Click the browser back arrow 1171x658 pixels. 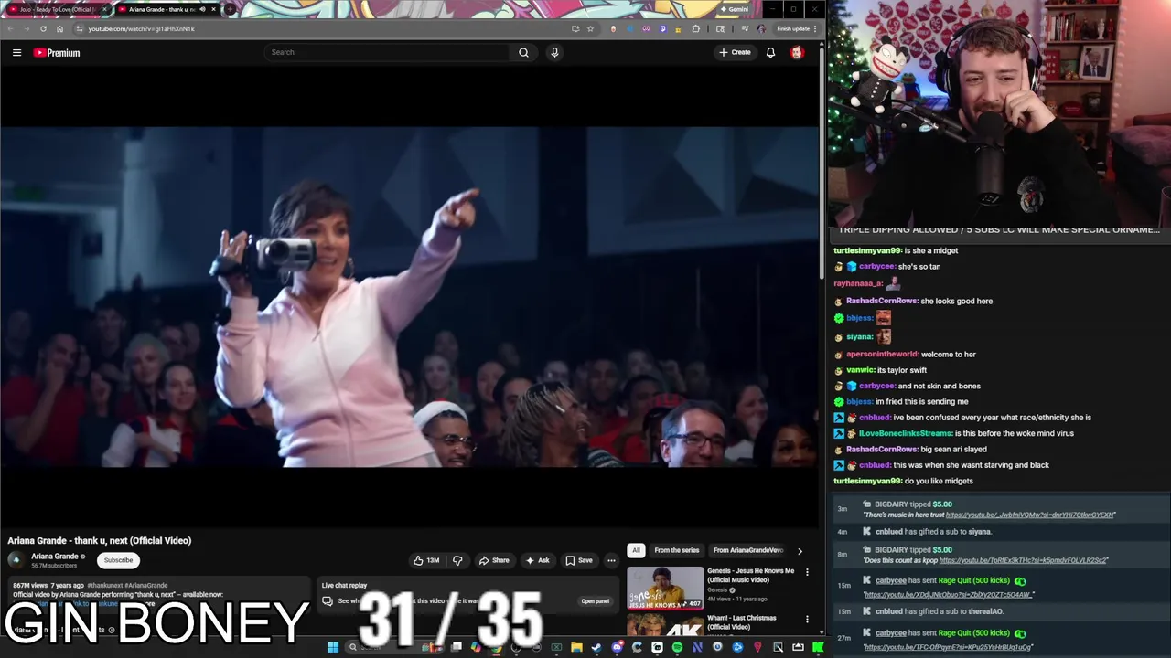click(x=10, y=28)
